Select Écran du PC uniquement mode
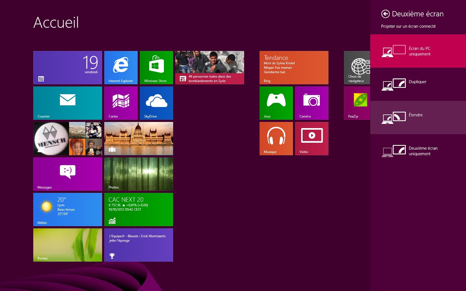Viewport: 466px width, 291px height. click(x=418, y=51)
